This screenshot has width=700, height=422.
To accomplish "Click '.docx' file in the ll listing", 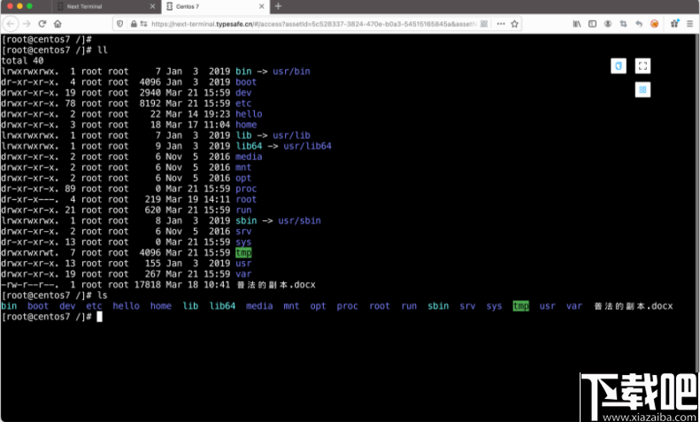I will pos(276,285).
